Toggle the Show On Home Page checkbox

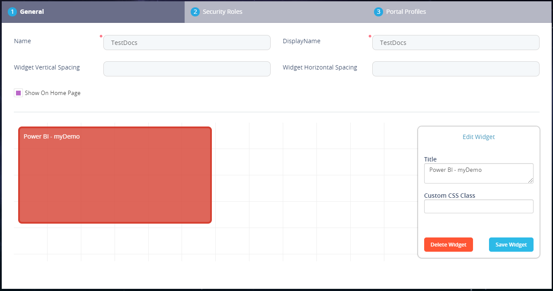click(x=18, y=93)
